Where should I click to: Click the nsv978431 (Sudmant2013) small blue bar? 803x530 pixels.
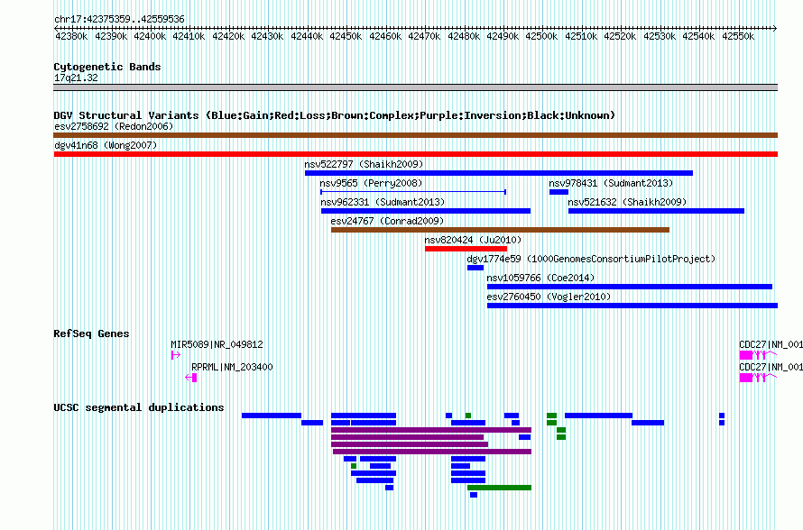click(x=558, y=192)
